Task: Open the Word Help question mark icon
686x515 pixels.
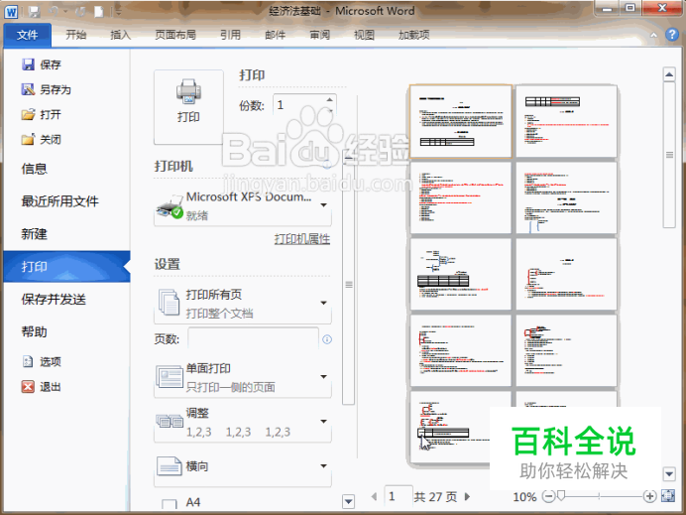Action: coord(671,35)
